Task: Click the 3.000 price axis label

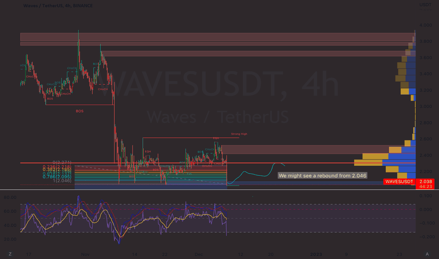Action: pyautogui.click(x=425, y=106)
